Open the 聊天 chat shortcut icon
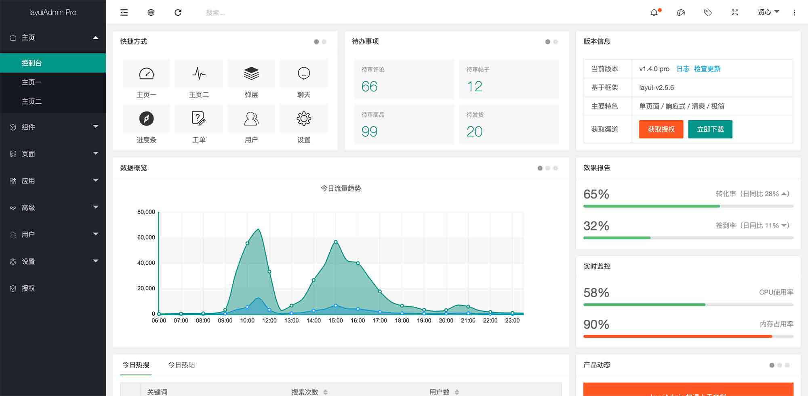The width and height of the screenshot is (808, 396). pyautogui.click(x=304, y=73)
